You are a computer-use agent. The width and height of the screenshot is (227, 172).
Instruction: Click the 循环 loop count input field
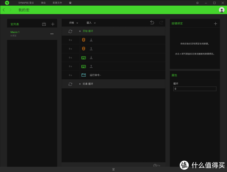(x=194, y=89)
